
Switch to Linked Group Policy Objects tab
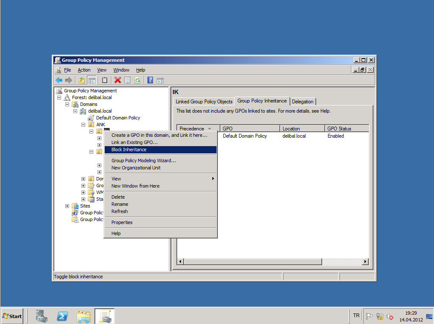(204, 102)
